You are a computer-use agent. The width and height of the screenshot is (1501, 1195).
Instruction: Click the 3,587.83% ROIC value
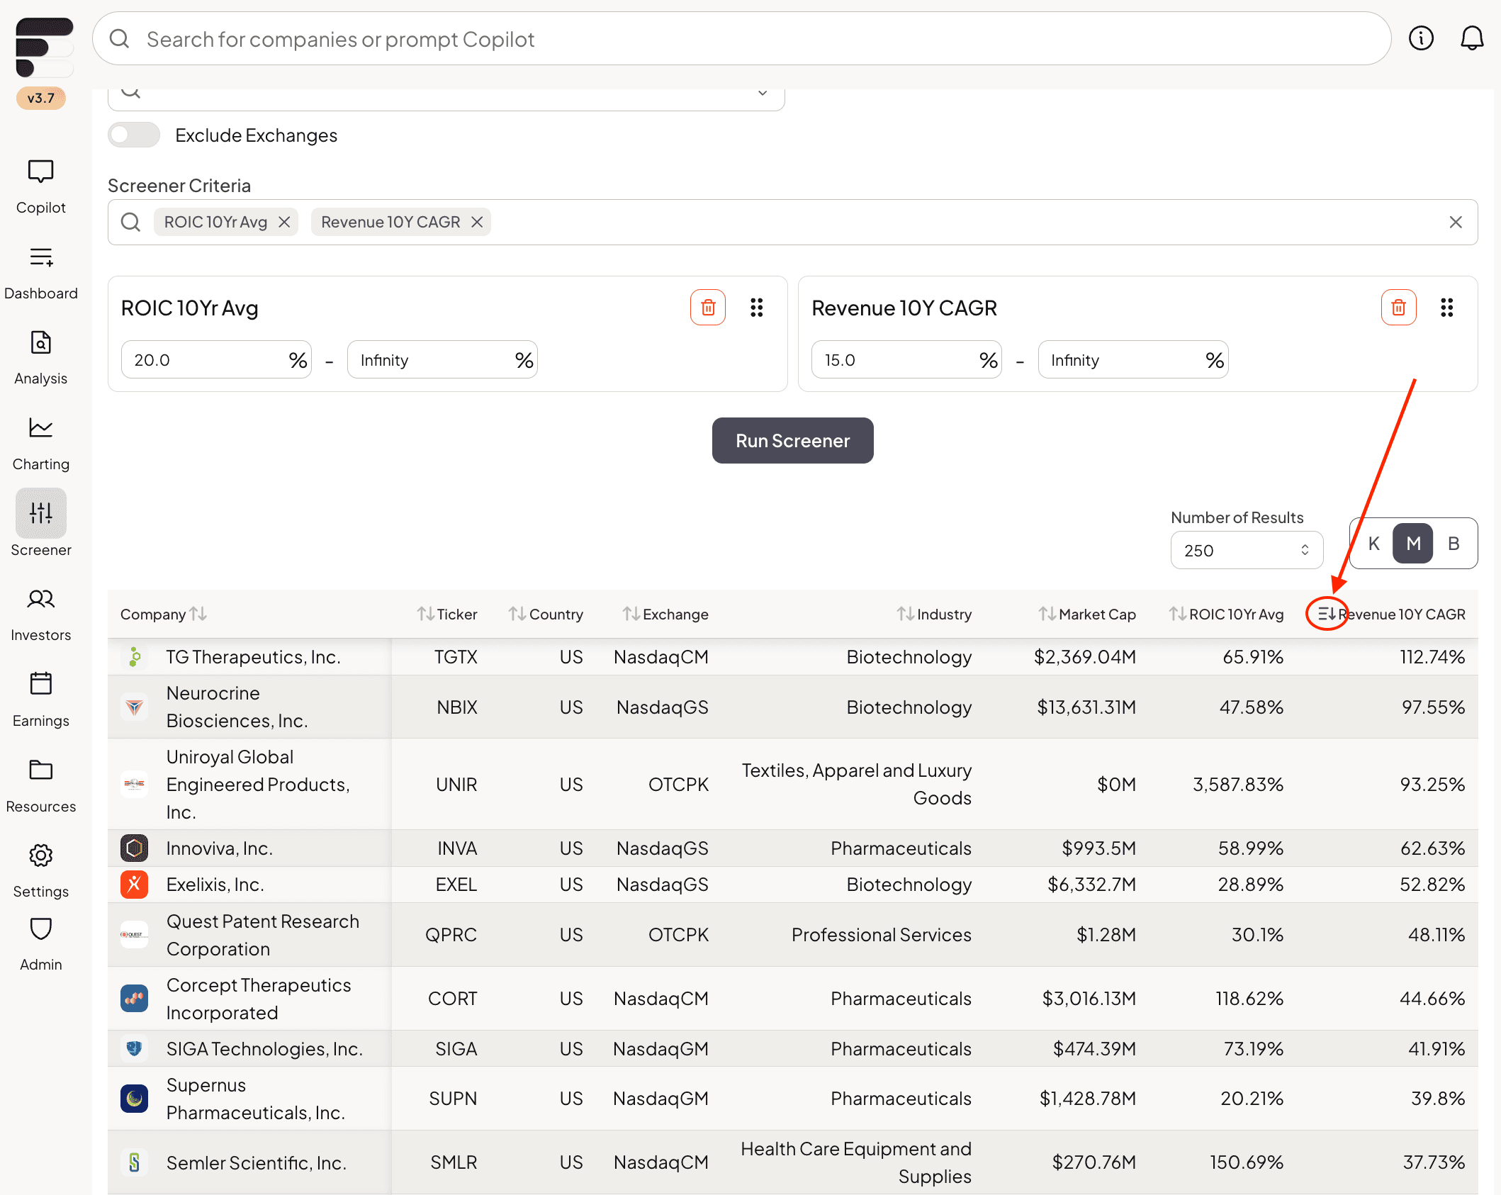pos(1238,784)
